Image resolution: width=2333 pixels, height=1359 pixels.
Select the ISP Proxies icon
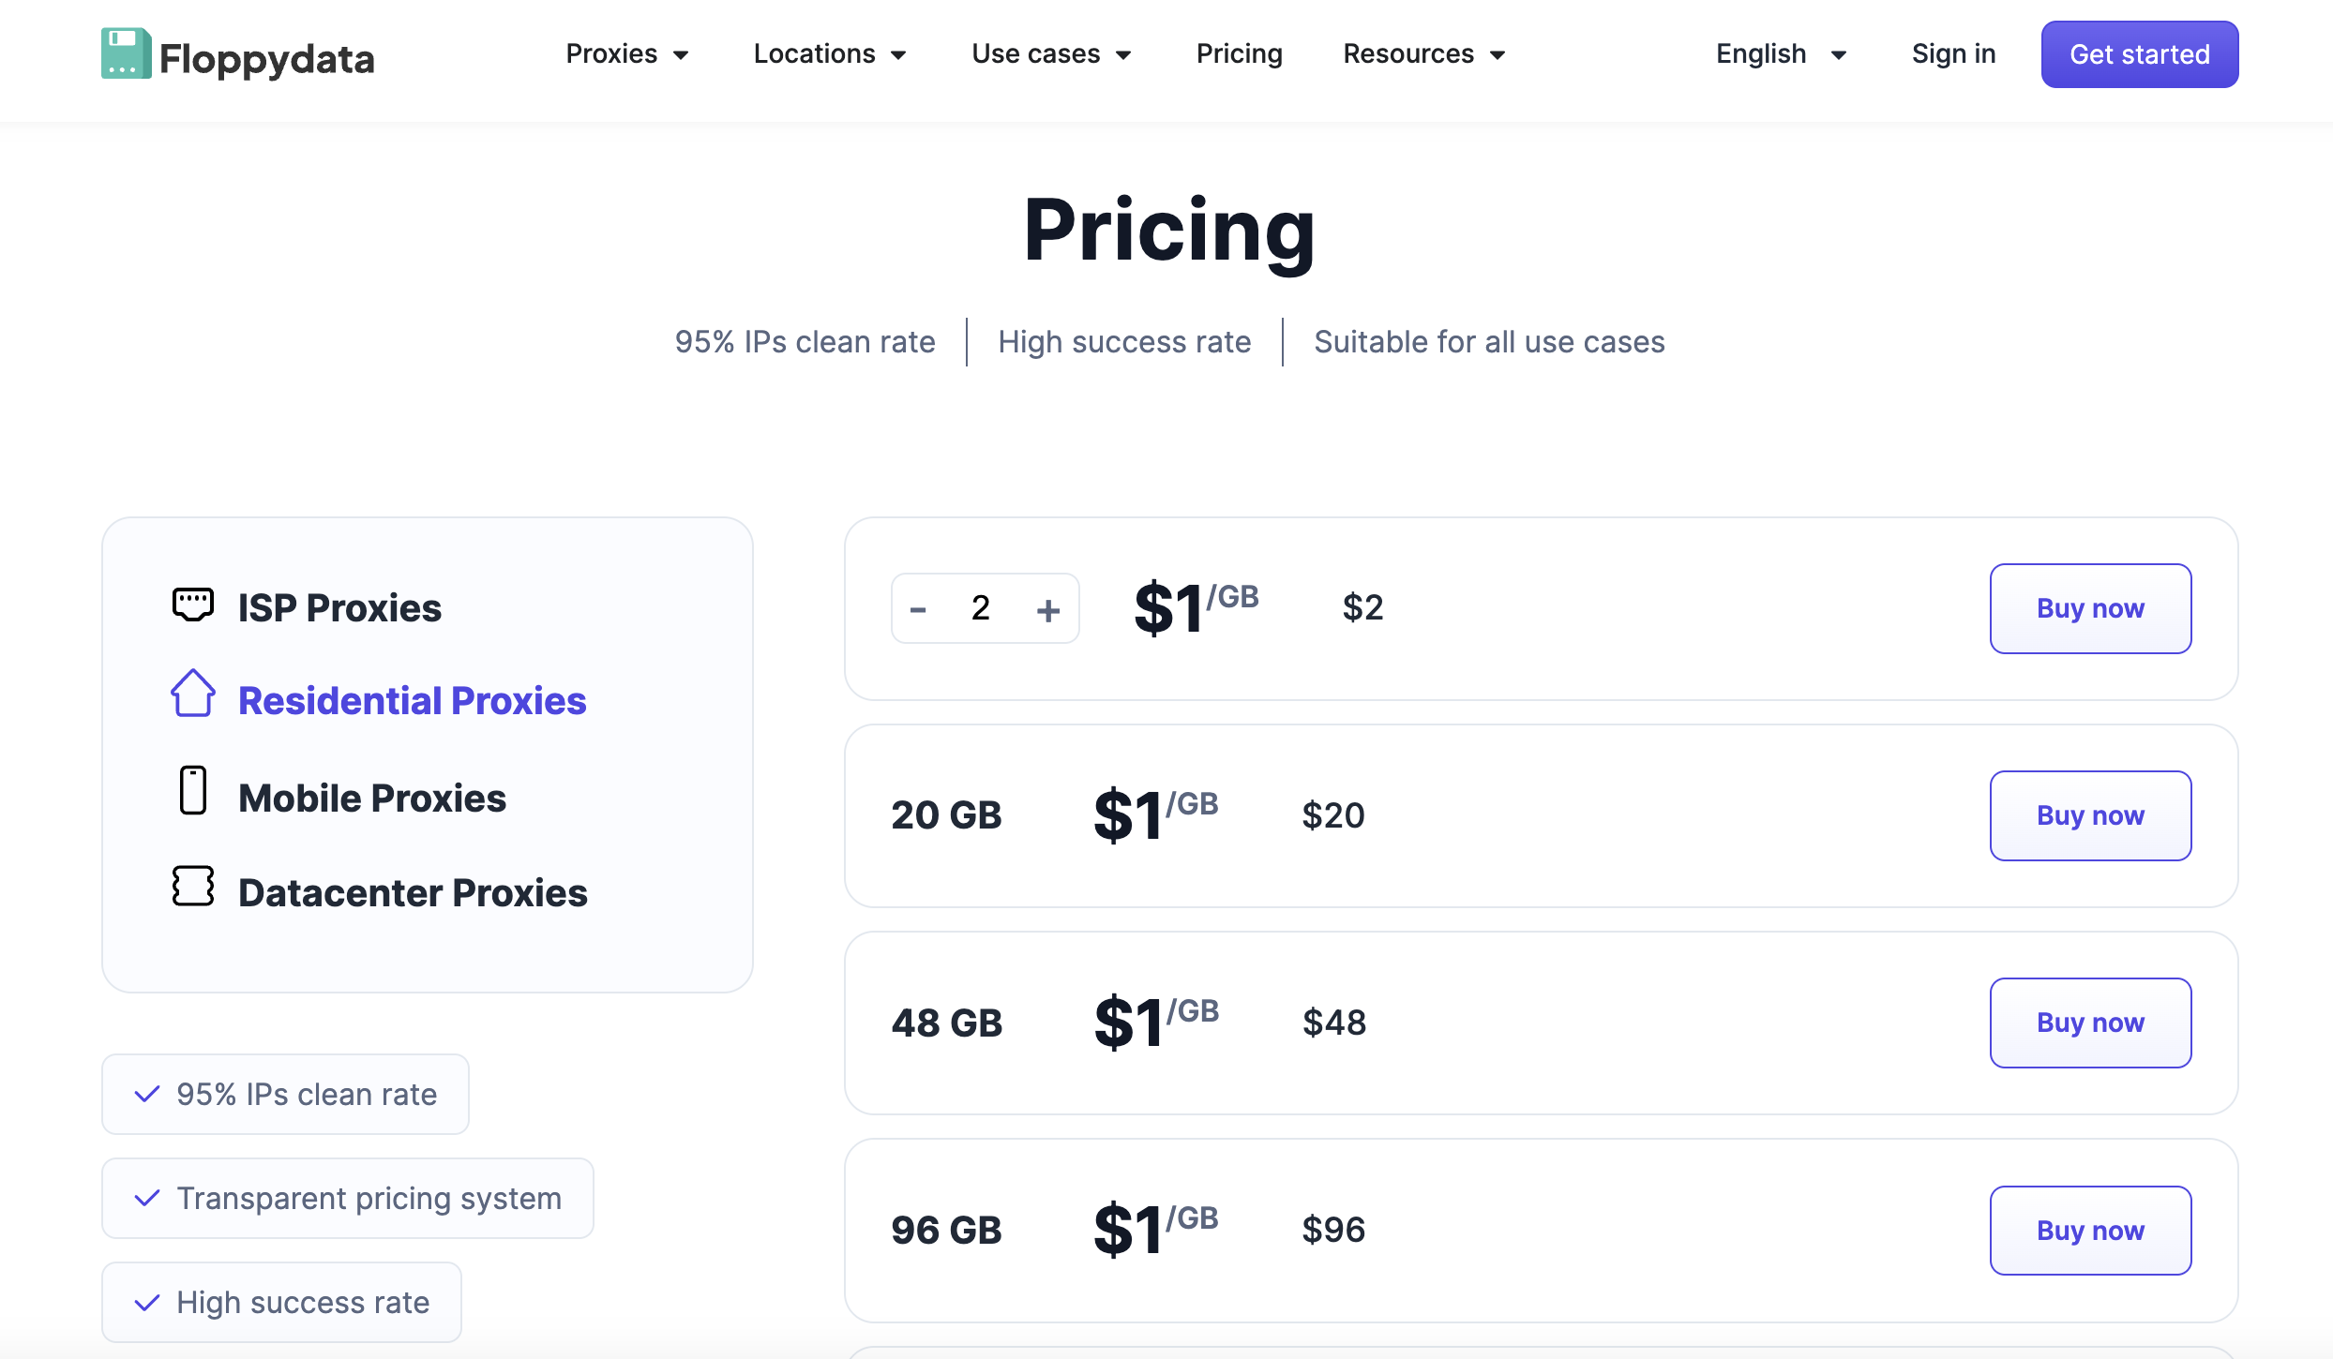(193, 604)
